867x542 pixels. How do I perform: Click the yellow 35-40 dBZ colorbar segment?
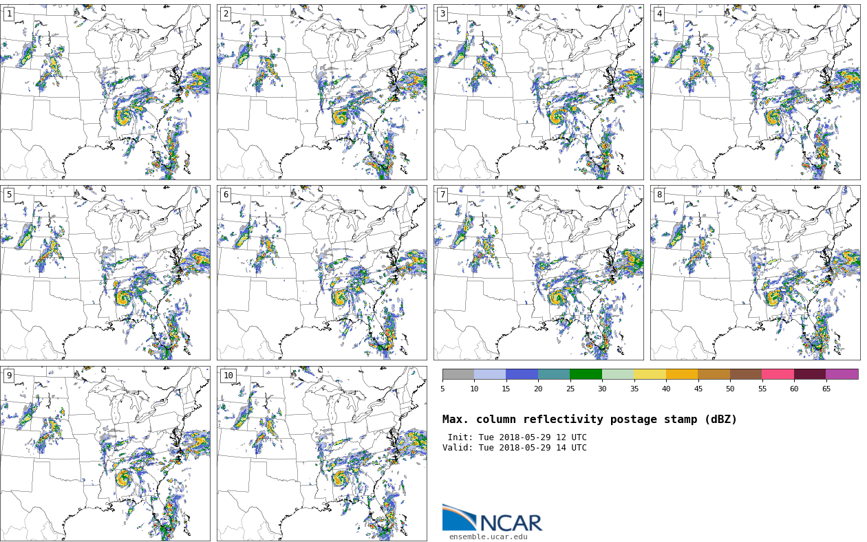tap(650, 374)
